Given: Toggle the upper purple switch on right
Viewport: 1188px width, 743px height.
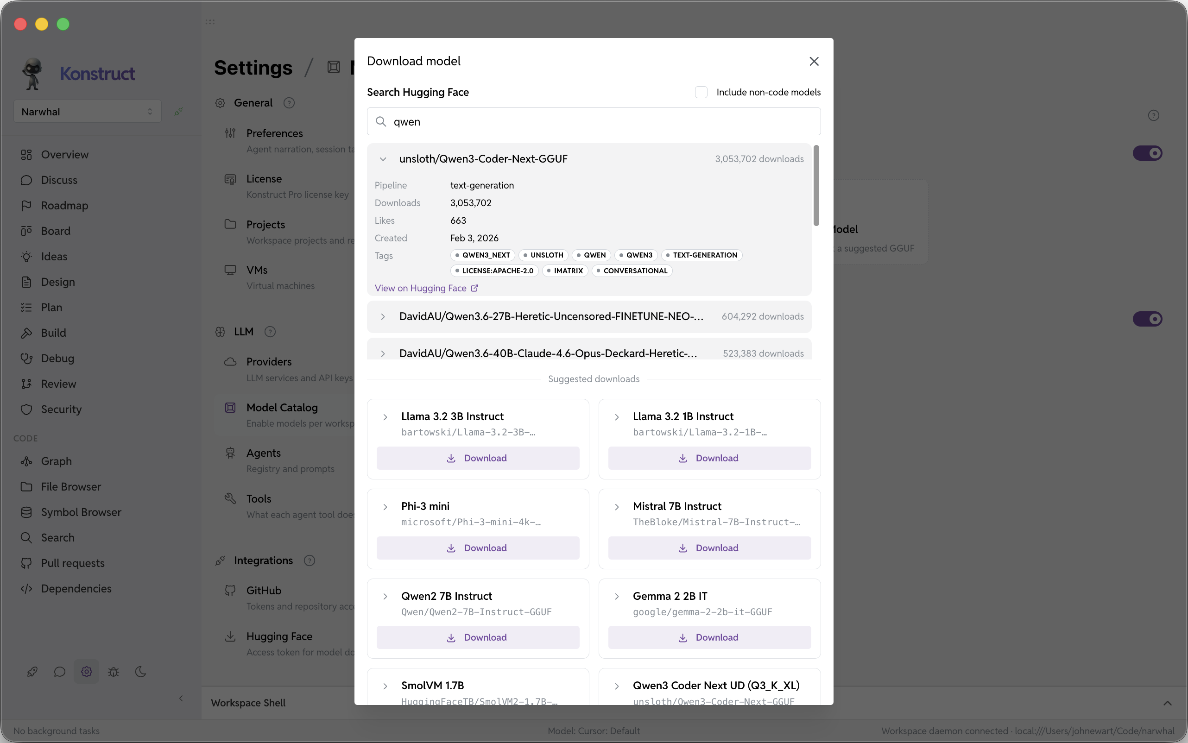Looking at the screenshot, I should pyautogui.click(x=1147, y=153).
